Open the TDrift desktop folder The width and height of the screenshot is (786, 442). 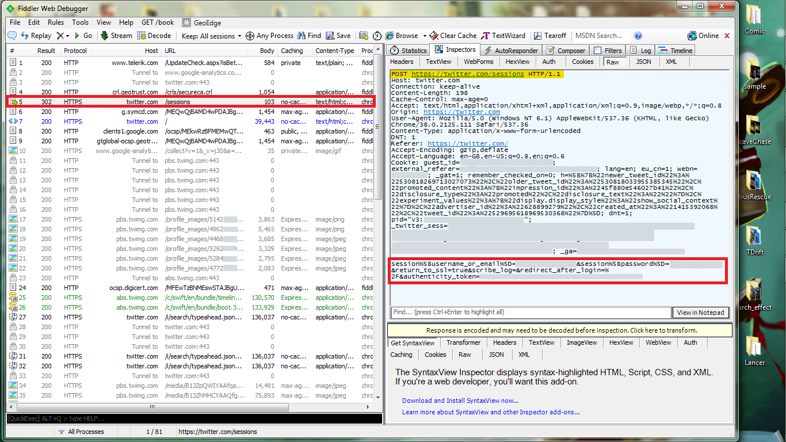click(754, 241)
